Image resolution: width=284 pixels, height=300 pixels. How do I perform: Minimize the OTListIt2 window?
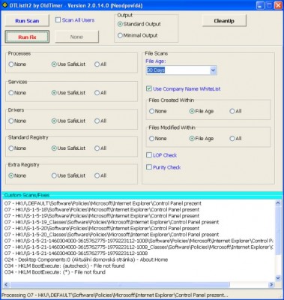coord(260,5)
